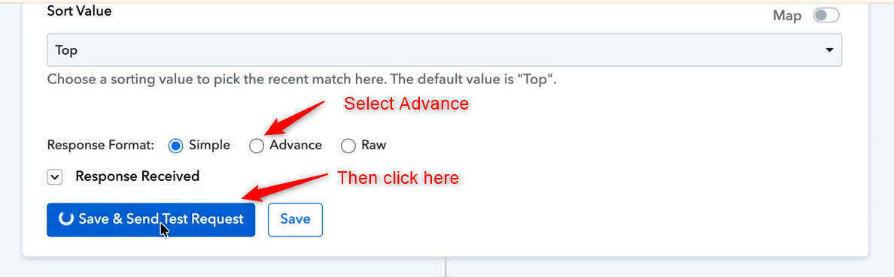894x277 pixels.
Task: Expand the Response Received chevron
Action: click(54, 177)
